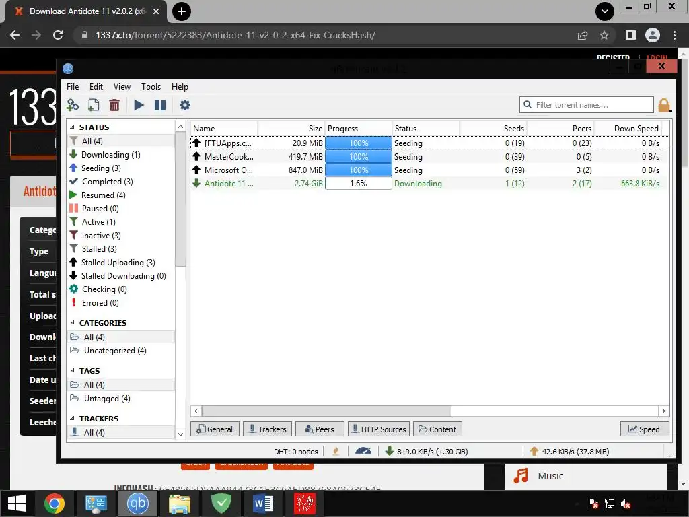Filter by Downloading (1) status
689x517 pixels.
pos(111,155)
